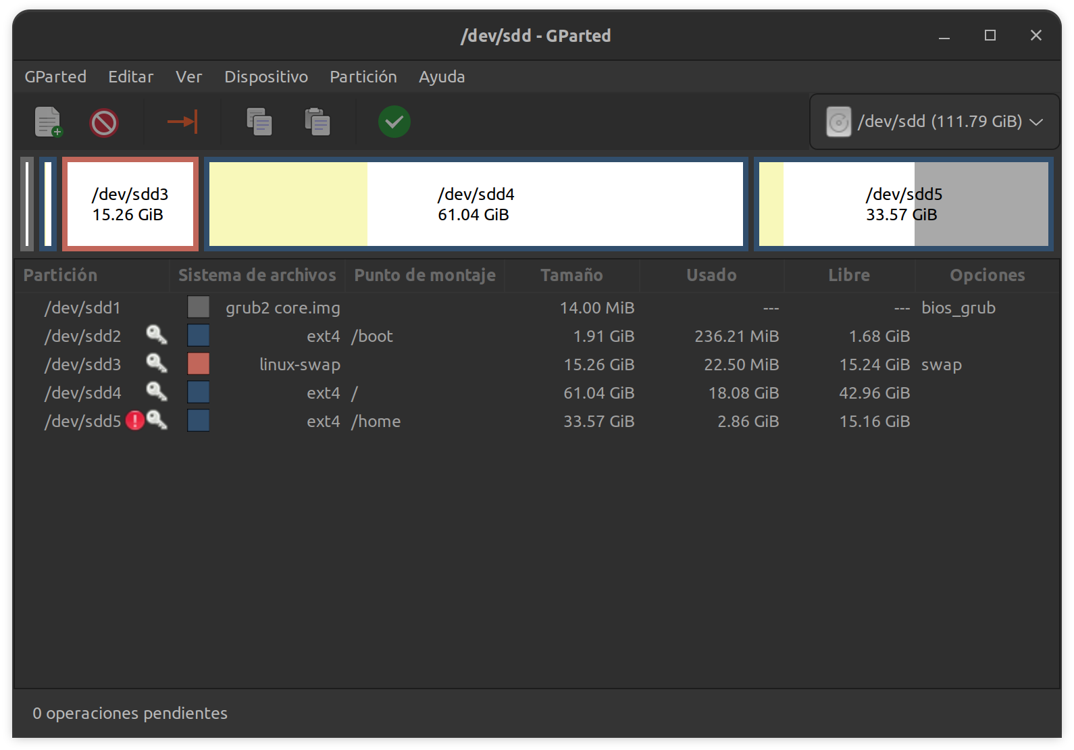Sort by Libre column header
1074x750 pixels.
pos(849,275)
